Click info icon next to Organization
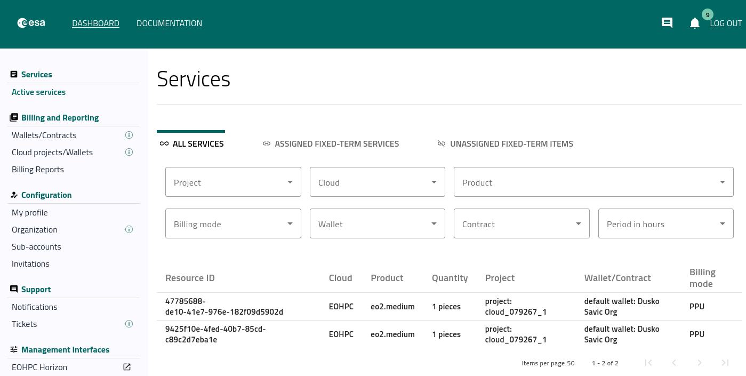The width and height of the screenshot is (746, 376). pos(129,229)
